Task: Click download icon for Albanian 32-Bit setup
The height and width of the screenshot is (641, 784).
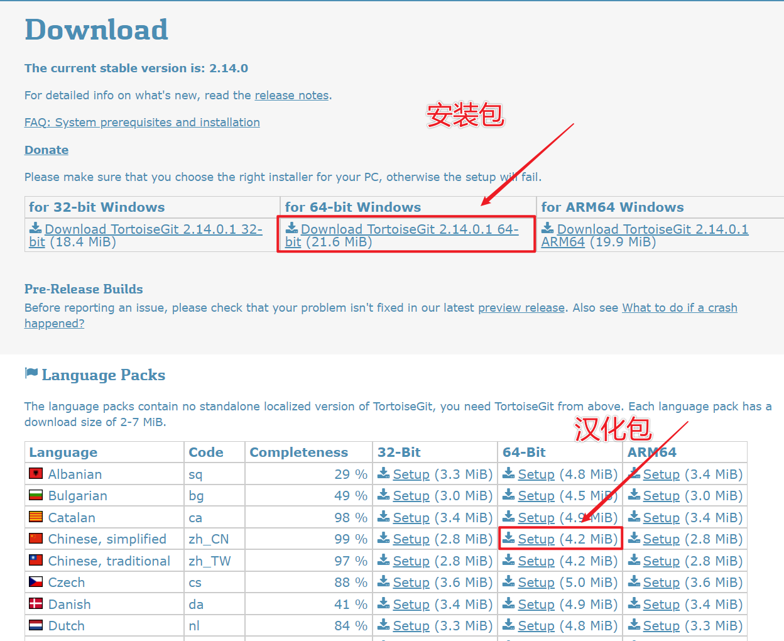Action: pos(383,473)
